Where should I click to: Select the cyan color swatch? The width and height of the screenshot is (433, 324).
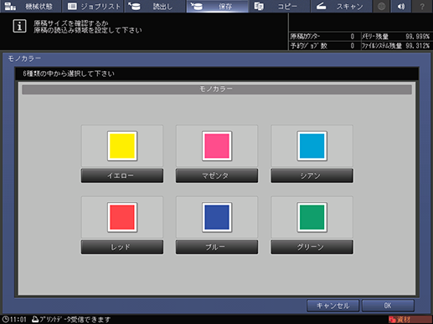point(312,146)
